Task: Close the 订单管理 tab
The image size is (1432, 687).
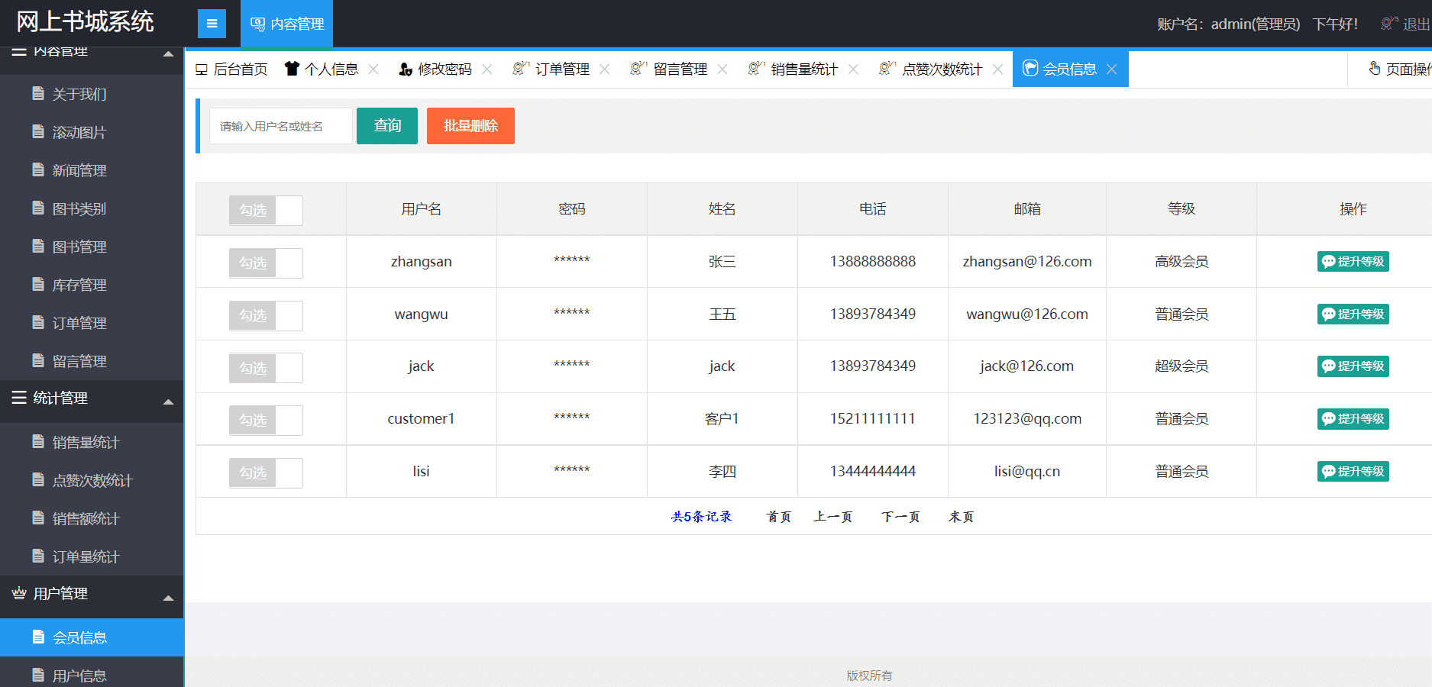Action: tap(604, 69)
